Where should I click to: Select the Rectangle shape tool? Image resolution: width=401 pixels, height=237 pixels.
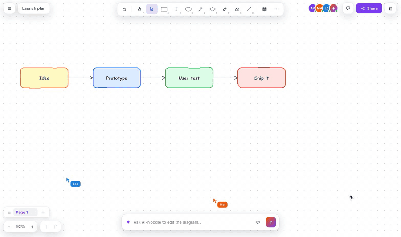click(164, 9)
